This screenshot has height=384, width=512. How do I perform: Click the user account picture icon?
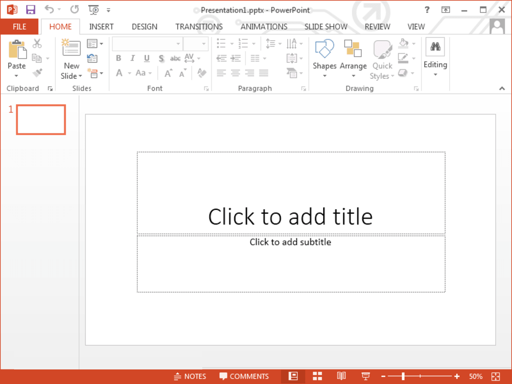coord(497,26)
